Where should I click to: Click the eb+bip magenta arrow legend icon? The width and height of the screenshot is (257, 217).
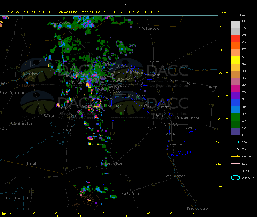point(235,171)
